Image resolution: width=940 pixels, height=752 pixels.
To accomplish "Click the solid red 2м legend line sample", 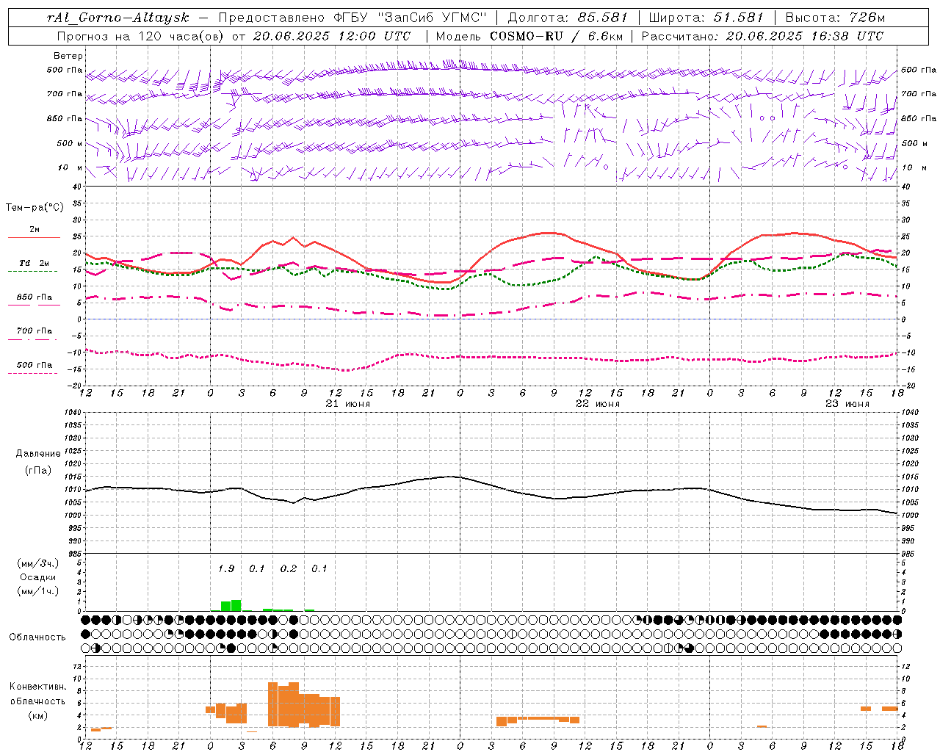I will tap(34, 238).
